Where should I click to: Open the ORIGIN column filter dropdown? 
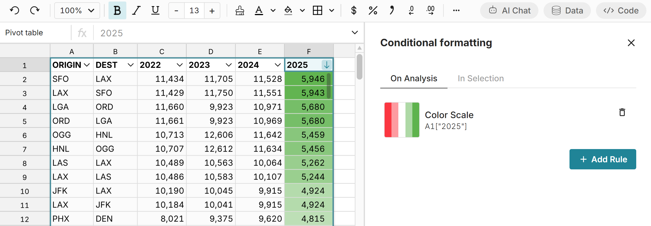87,65
